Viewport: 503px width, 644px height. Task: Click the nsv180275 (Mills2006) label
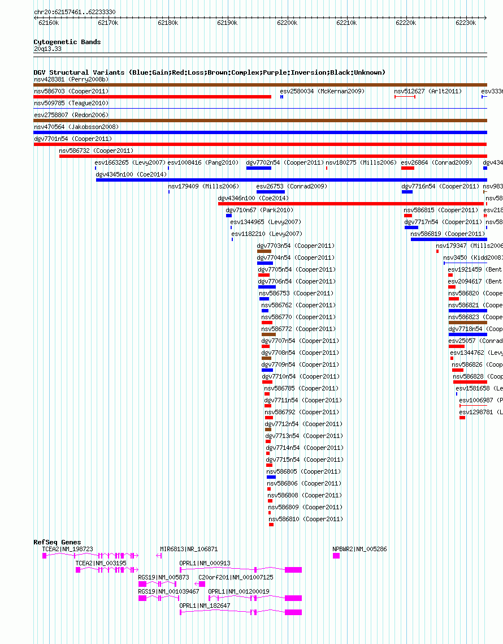tap(361, 162)
